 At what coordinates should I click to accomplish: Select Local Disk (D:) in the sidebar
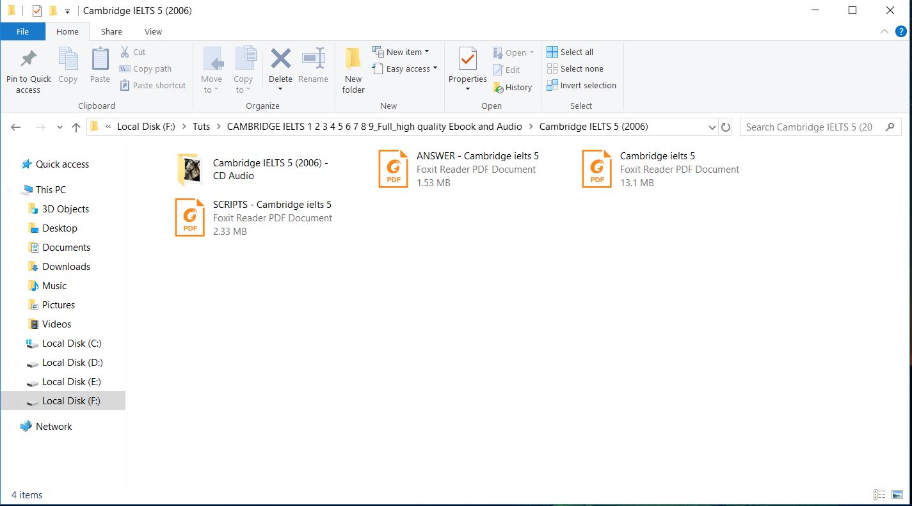point(72,363)
